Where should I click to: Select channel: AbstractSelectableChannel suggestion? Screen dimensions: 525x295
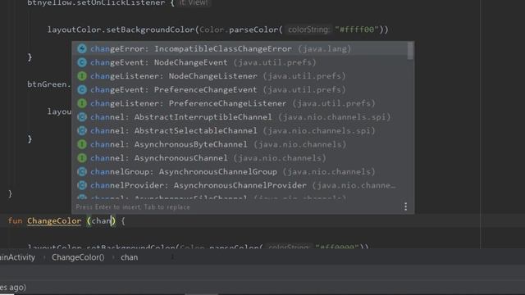[240, 131]
